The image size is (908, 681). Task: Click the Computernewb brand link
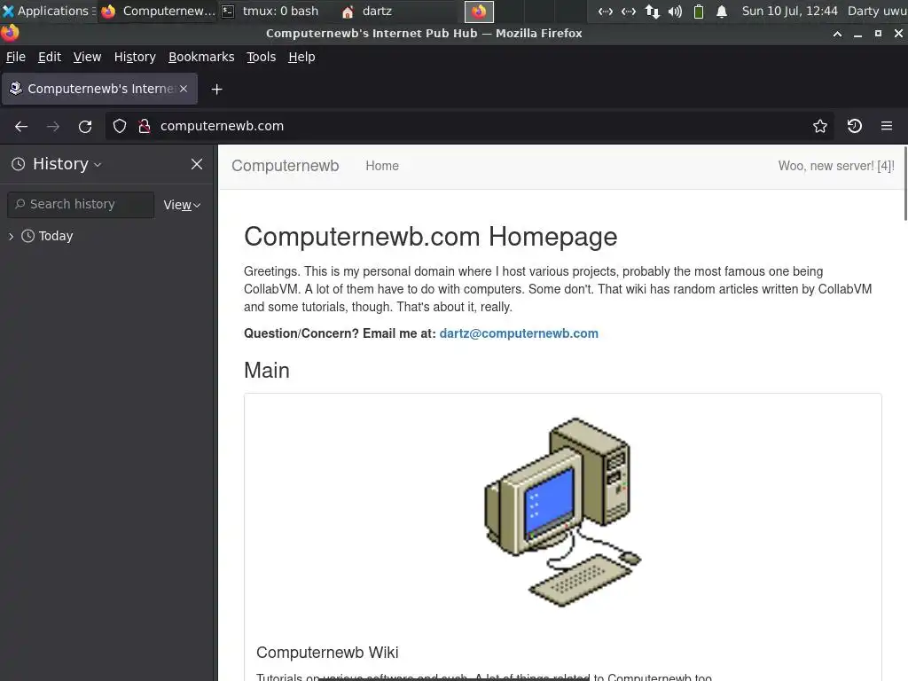[285, 166]
